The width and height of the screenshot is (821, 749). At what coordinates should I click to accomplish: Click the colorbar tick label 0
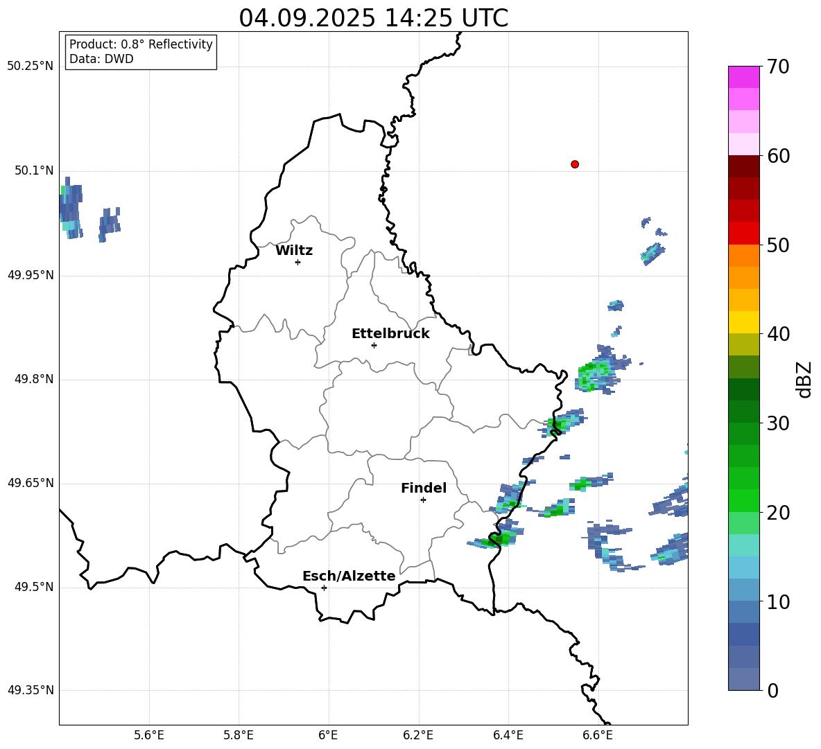click(x=772, y=690)
